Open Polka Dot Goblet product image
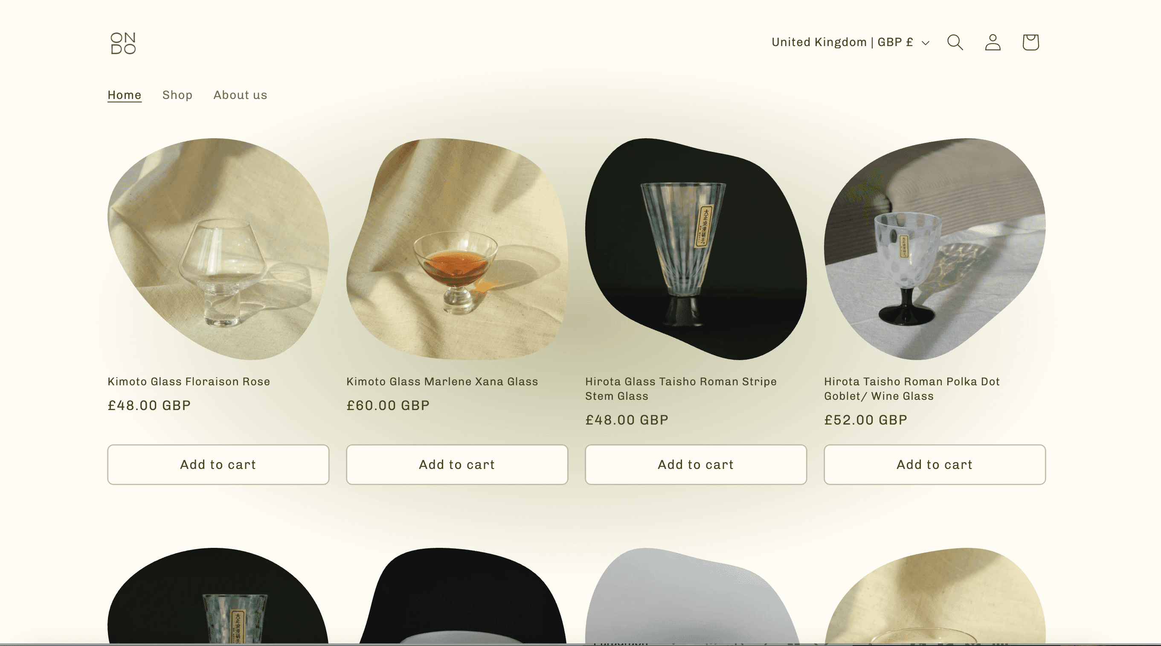Image resolution: width=1161 pixels, height=646 pixels. tap(935, 249)
